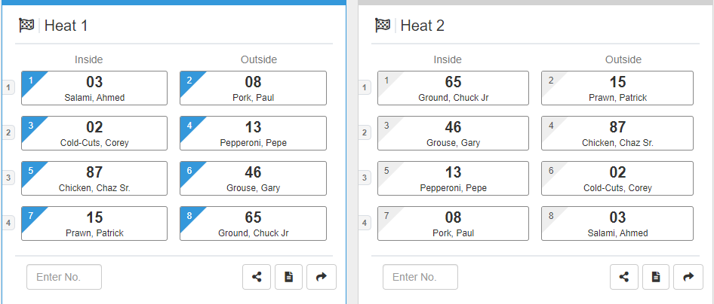714x304 pixels.
Task: Click row 1 marker beside Heat 1 grid
Action: click(x=8, y=88)
